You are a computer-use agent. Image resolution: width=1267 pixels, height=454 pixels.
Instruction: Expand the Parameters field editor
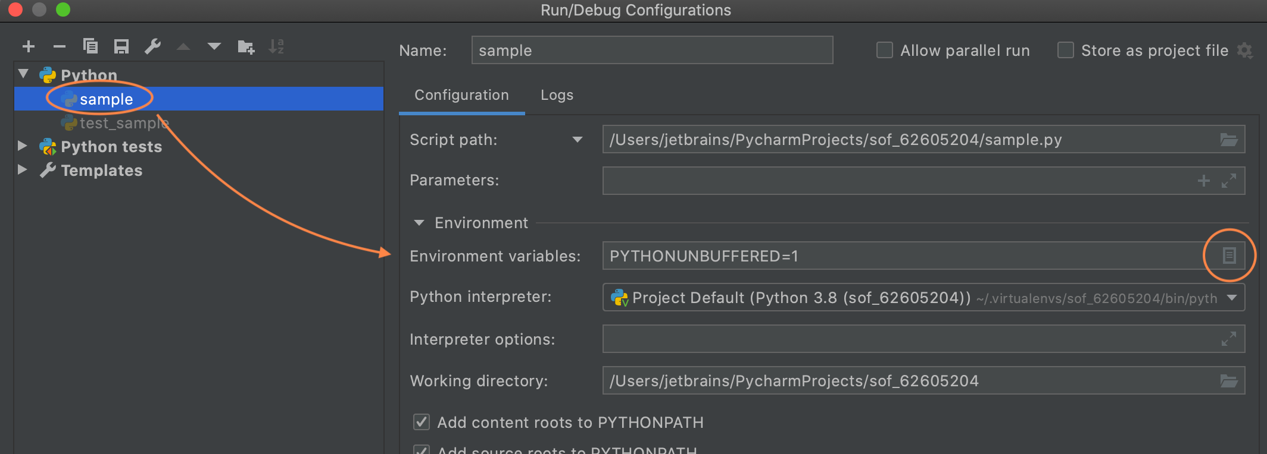pyautogui.click(x=1229, y=181)
